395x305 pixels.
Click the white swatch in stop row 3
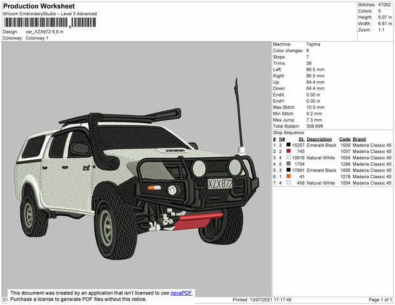tap(288, 157)
